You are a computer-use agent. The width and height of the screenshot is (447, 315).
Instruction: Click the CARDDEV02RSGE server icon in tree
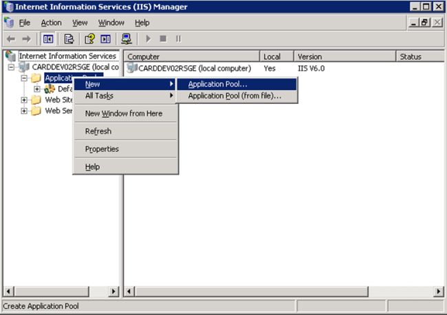(24, 67)
